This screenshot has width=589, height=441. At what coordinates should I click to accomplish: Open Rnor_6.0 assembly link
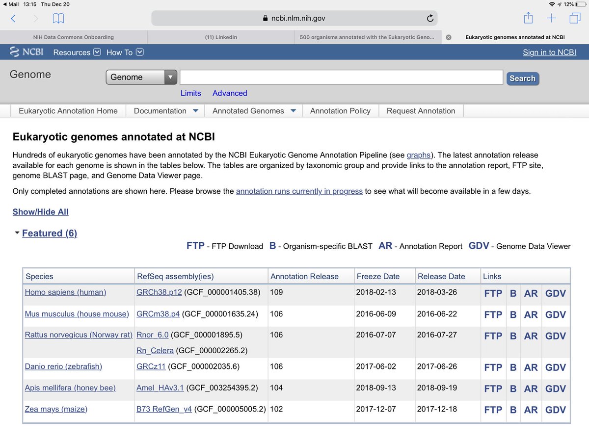pyautogui.click(x=152, y=335)
